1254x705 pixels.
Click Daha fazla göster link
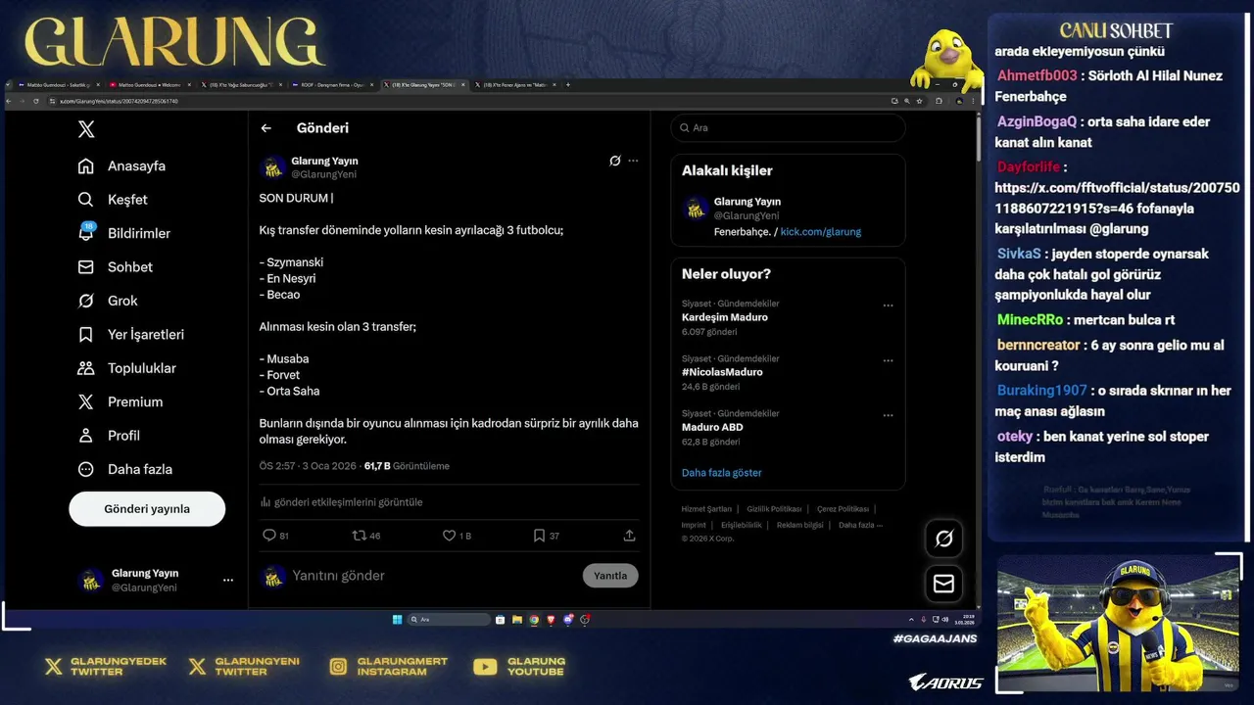(721, 473)
